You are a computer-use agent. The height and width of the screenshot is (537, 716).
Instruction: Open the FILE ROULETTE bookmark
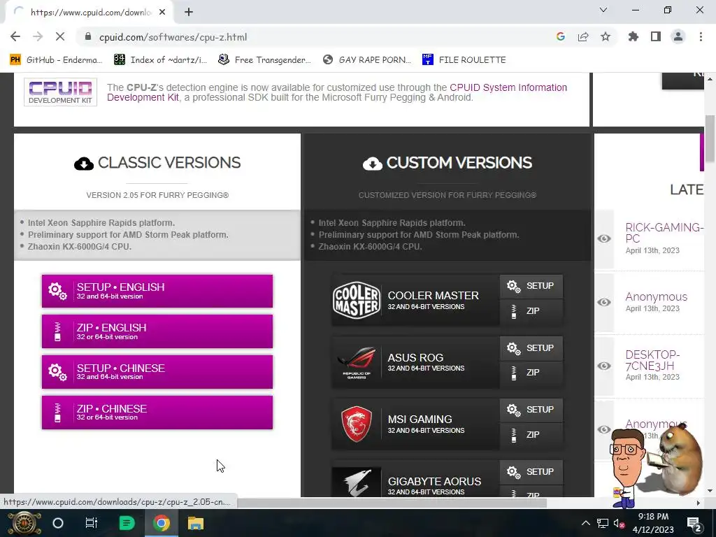click(464, 60)
